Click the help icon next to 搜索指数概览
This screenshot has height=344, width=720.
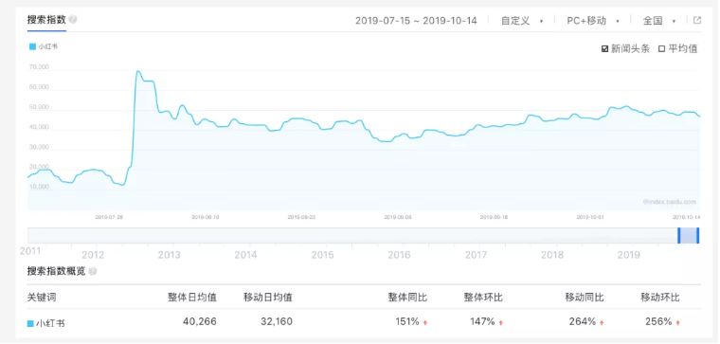[92, 271]
